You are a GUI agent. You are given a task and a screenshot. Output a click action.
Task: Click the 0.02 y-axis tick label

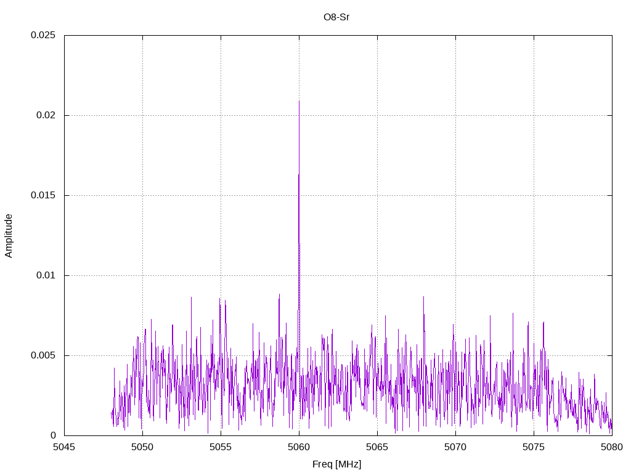click(46, 115)
